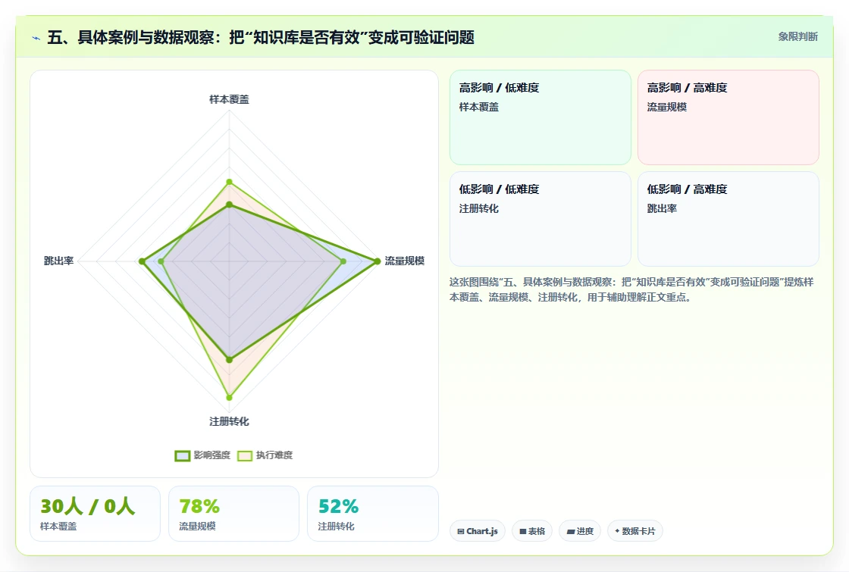The image size is (849, 572).
Task: Click the 注册转化 data point on light green line
Action: (229, 397)
